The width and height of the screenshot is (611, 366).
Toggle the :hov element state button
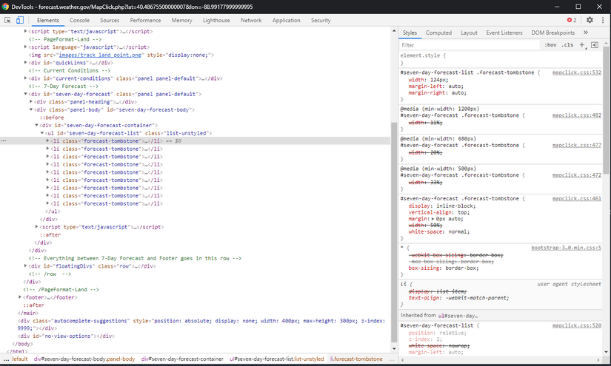pos(550,45)
